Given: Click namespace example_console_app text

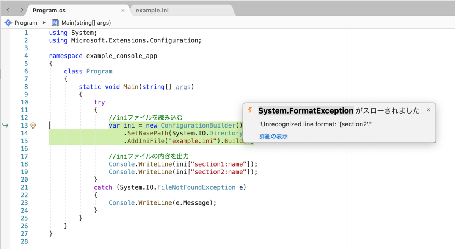Looking at the screenshot, I should (103, 56).
